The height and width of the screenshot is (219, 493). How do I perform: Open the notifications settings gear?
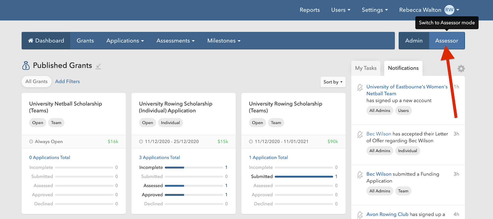461,68
